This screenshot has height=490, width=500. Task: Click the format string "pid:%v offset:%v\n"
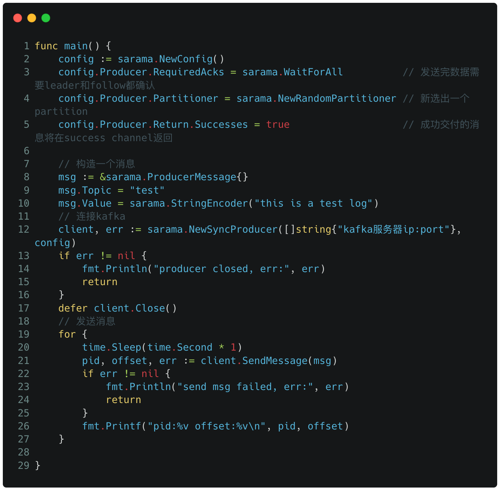[206, 426]
